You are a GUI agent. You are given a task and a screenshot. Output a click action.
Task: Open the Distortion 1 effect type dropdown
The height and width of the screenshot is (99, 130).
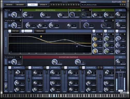coord(13,57)
